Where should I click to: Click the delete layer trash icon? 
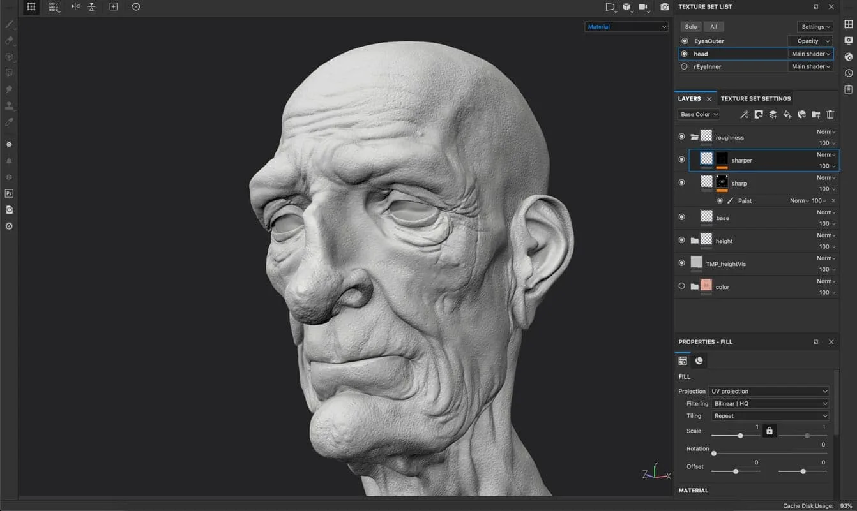(830, 115)
